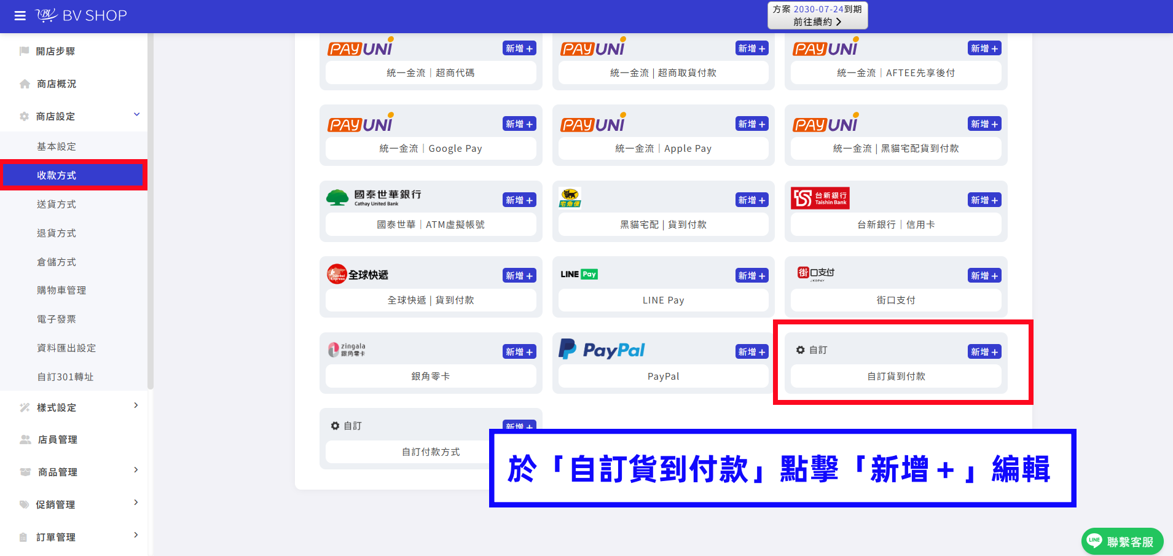The width and height of the screenshot is (1173, 556).
Task: Click the clipboard icon beside 訂單管理
Action: (23, 537)
